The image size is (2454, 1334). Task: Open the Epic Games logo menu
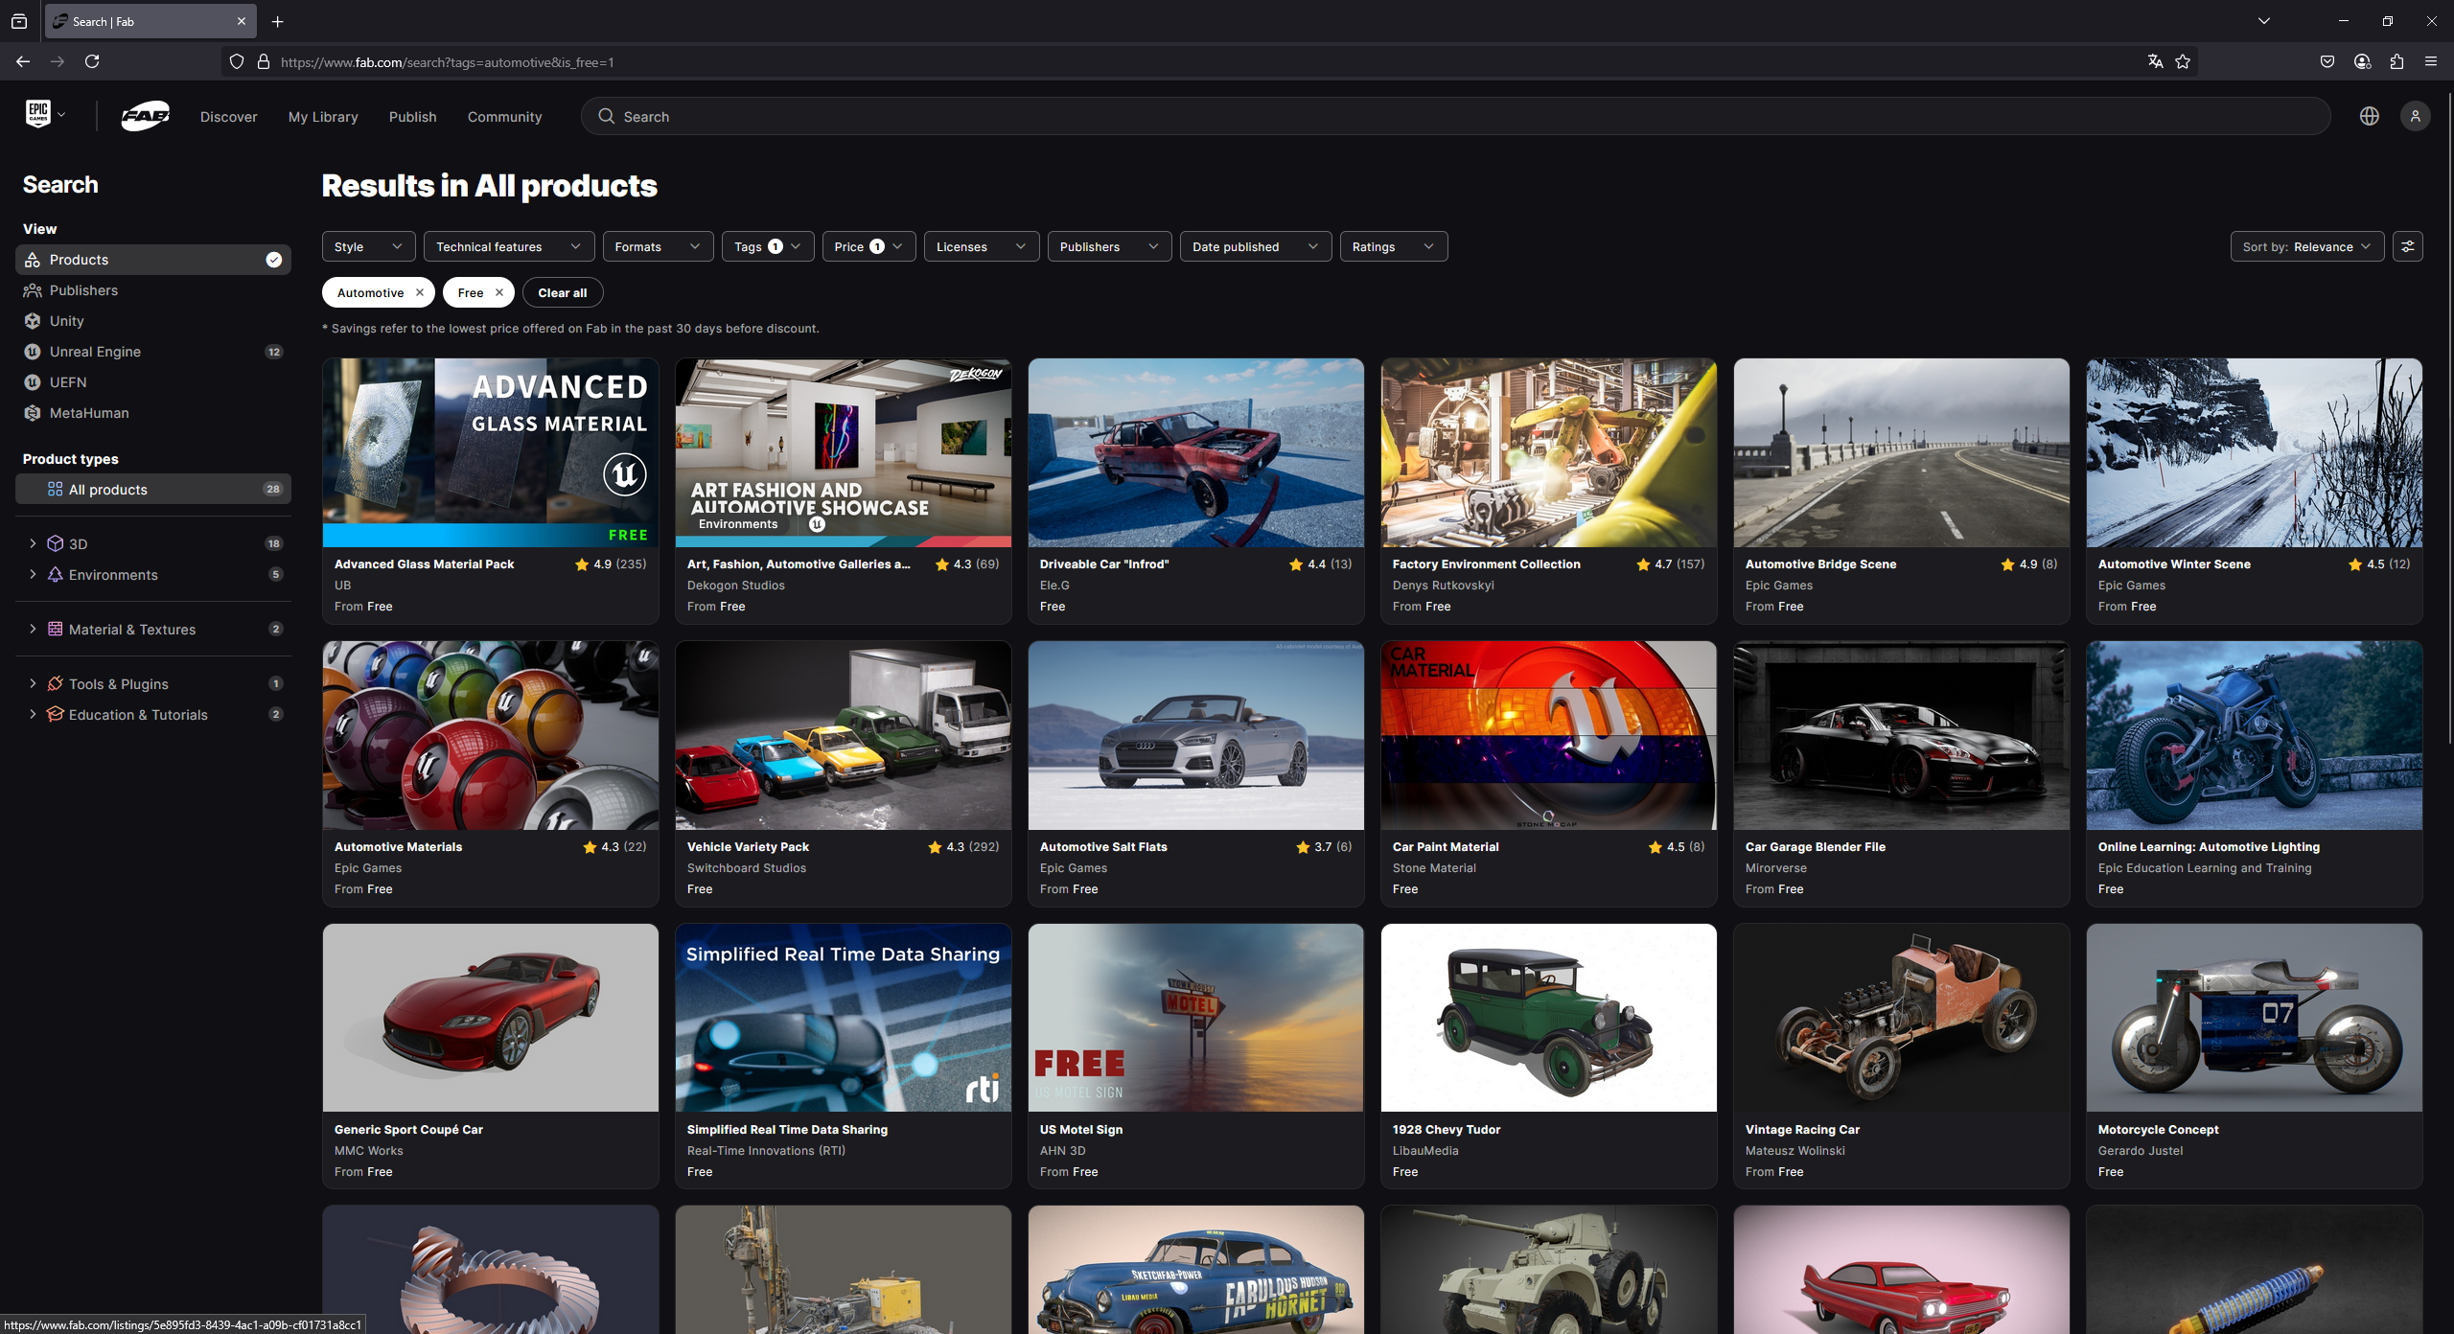click(x=44, y=115)
